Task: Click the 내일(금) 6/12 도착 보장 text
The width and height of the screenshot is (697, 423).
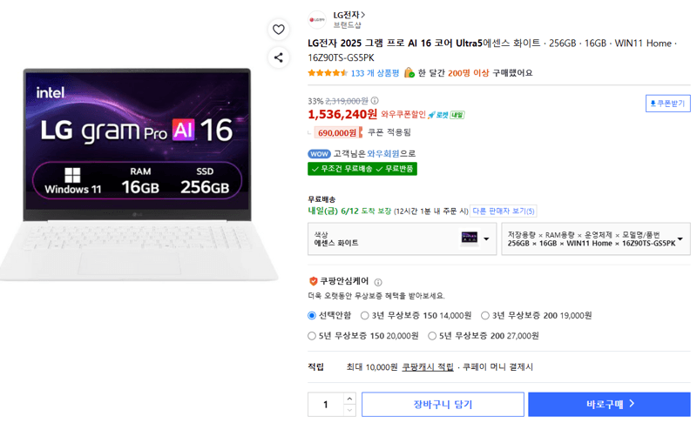Action: tap(349, 211)
